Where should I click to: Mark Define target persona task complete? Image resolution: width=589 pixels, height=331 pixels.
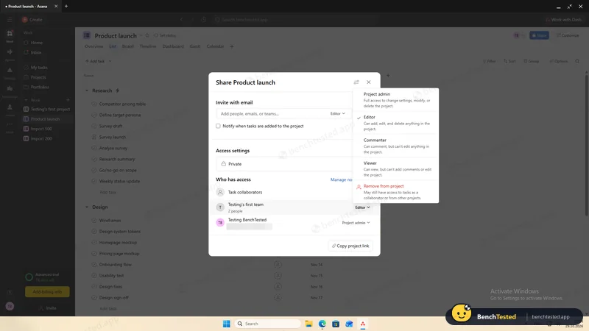94,115
